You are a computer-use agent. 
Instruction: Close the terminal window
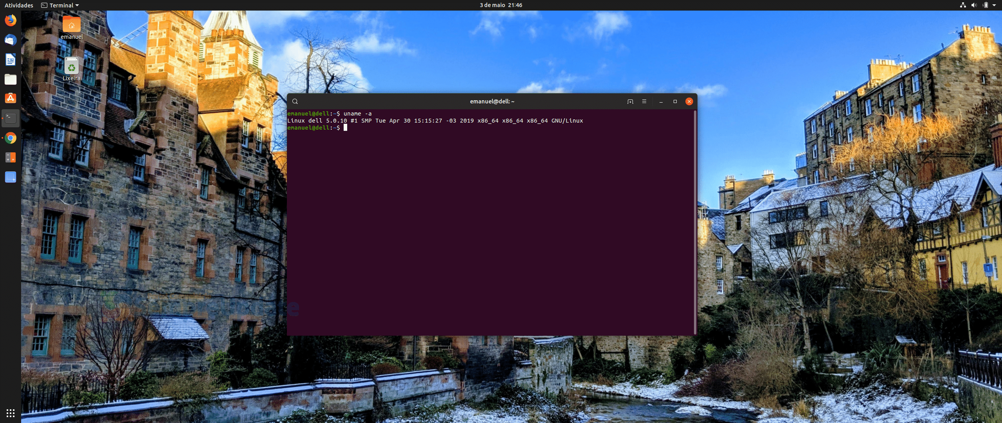(689, 101)
